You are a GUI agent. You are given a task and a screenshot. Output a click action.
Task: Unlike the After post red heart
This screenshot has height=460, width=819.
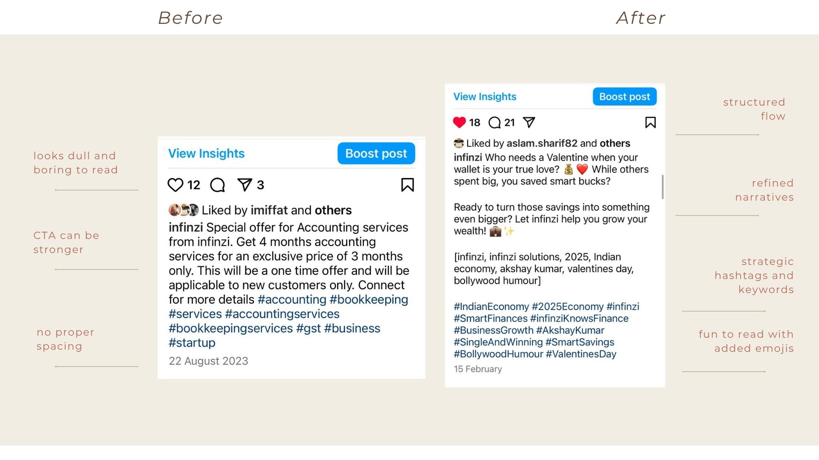coord(459,123)
